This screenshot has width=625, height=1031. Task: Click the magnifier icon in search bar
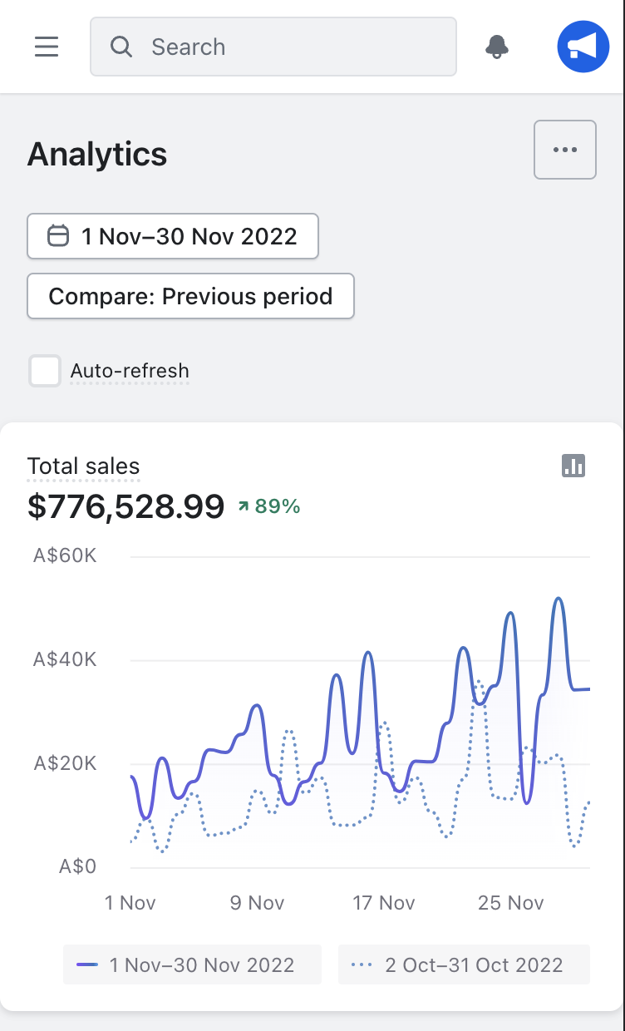[121, 47]
